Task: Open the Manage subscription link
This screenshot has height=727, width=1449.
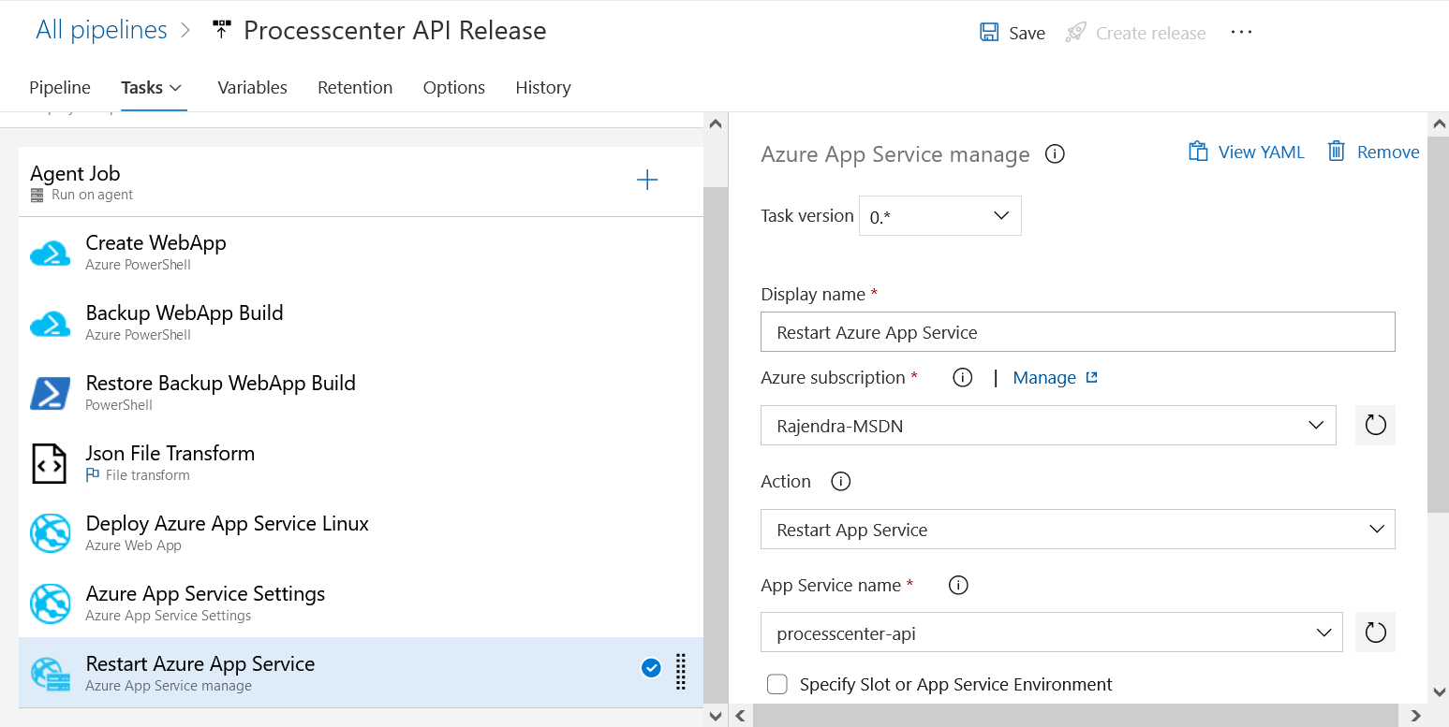Action: (x=1055, y=377)
